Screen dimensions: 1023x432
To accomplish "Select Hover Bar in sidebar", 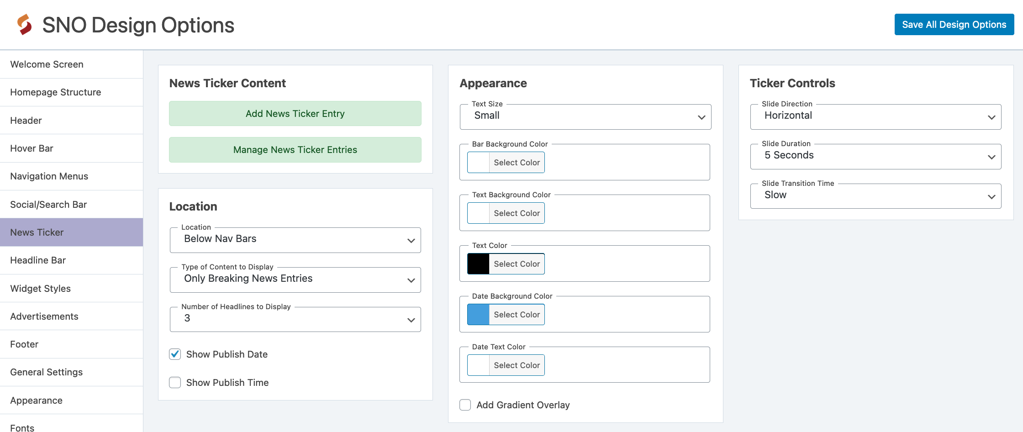I will tap(71, 148).
